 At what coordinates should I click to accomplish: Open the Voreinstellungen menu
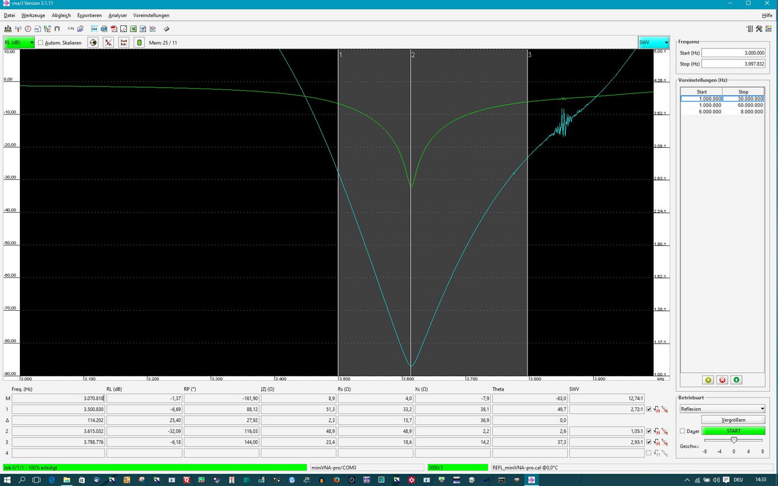(x=152, y=16)
